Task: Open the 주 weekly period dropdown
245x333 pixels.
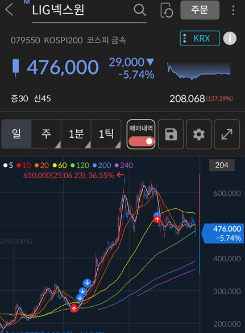Action: 46,134
